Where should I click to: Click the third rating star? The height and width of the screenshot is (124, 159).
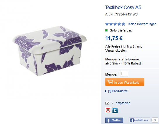(x=115, y=24)
